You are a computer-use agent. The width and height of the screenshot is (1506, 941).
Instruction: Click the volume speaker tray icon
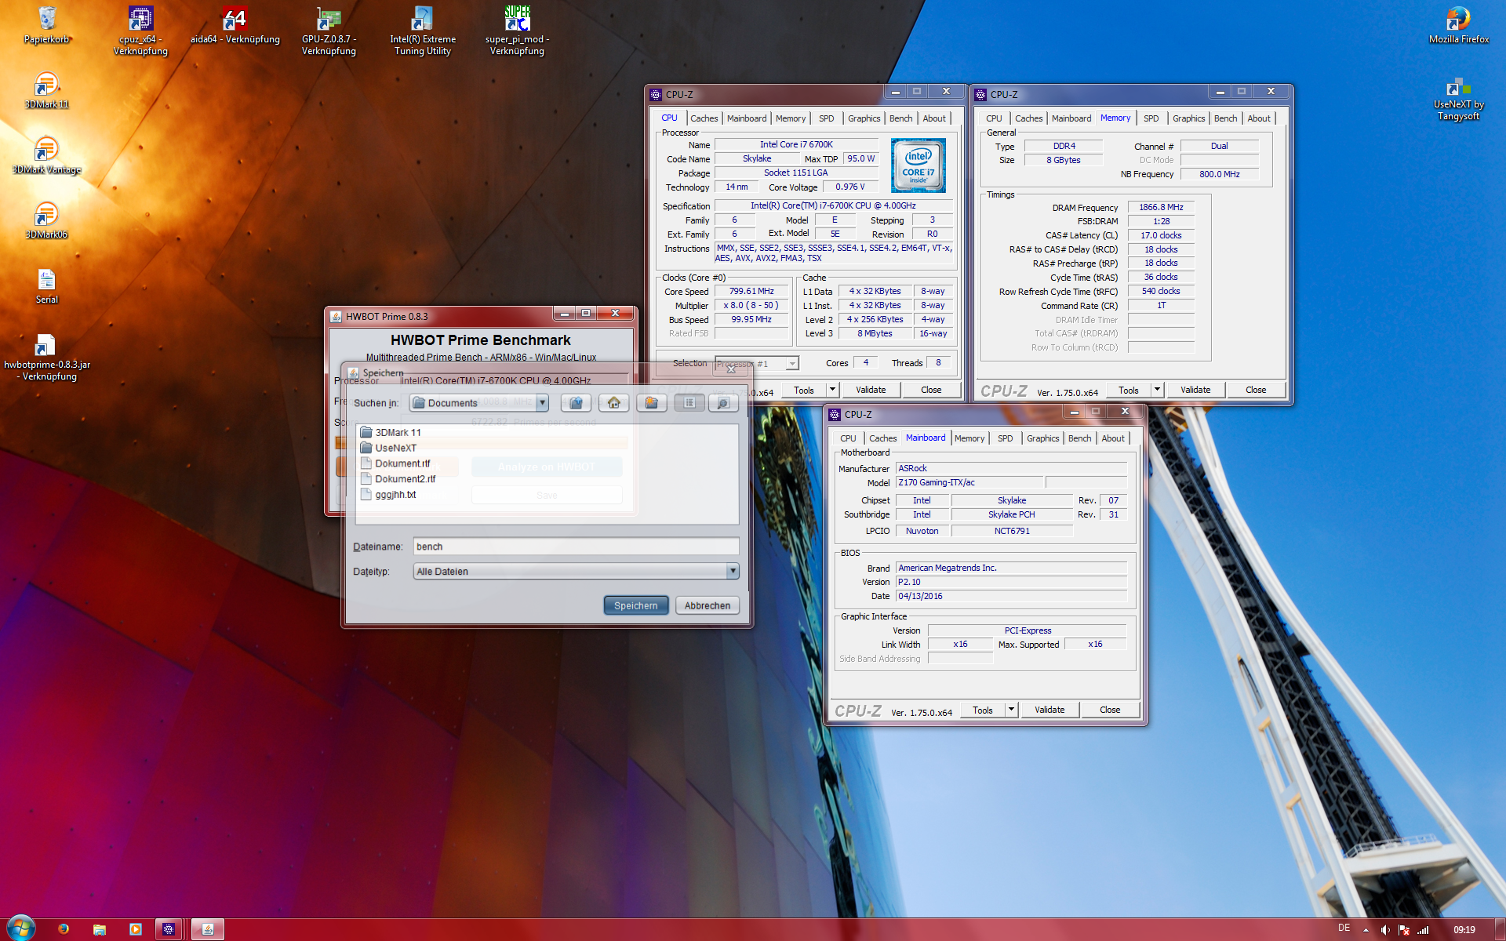click(x=1385, y=930)
